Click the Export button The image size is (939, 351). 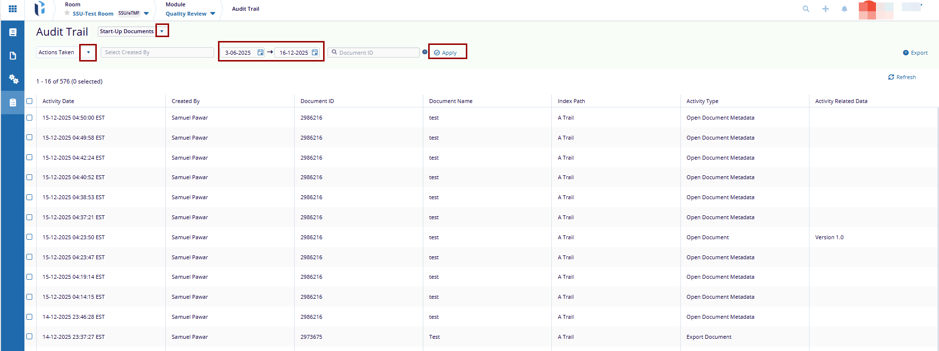(x=915, y=53)
